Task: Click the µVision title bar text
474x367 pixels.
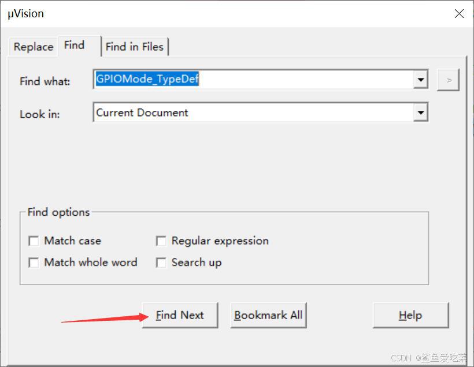Action: 25,14
